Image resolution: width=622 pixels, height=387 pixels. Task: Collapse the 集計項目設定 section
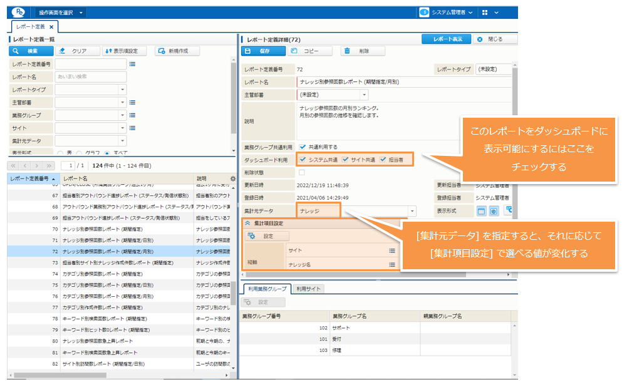pos(247,223)
